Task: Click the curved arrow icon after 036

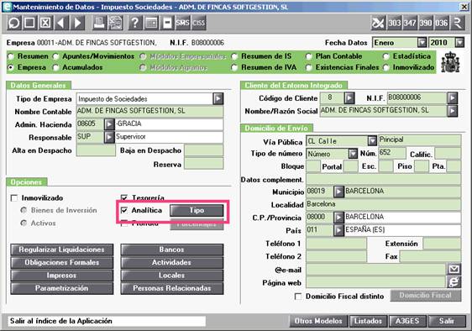Action: pyautogui.click(x=458, y=23)
